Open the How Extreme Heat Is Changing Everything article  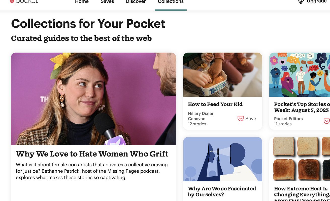point(302,194)
